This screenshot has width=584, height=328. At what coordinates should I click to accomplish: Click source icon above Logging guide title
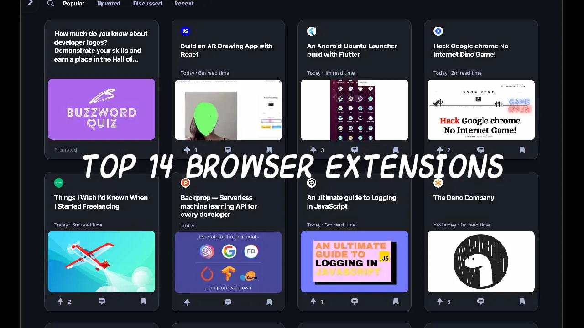tap(312, 183)
